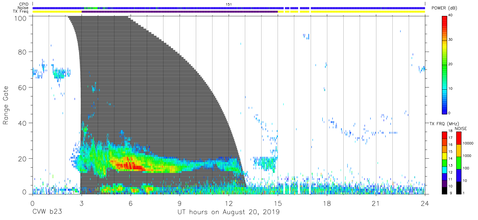Click the 'UT hours on August 20, 2019' axis title
This screenshot has height=220, width=478.
click(x=228, y=212)
